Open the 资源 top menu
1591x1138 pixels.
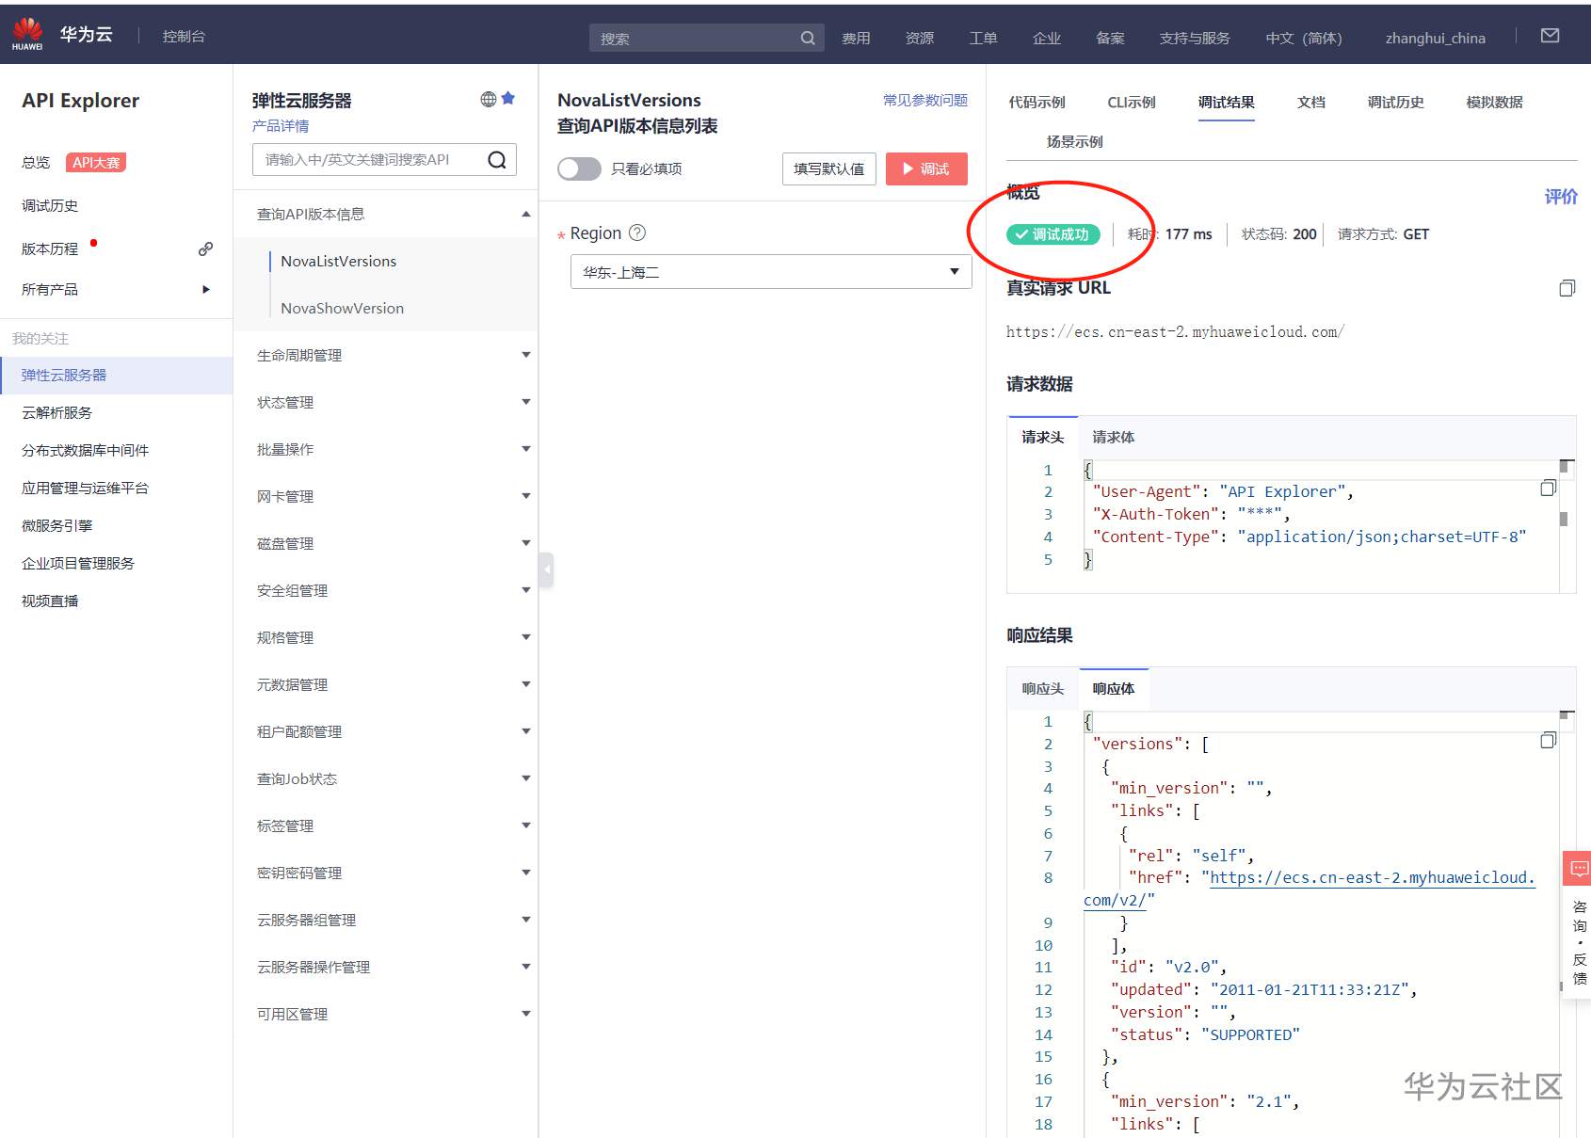[920, 38]
